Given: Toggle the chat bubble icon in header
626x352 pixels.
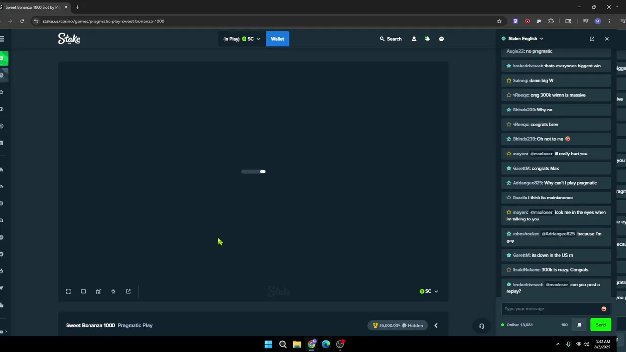Looking at the screenshot, I should click(x=441, y=39).
